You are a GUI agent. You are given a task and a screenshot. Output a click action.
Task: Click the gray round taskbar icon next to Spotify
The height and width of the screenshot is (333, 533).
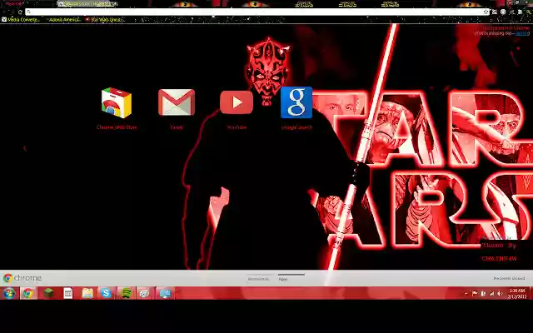coord(145,293)
